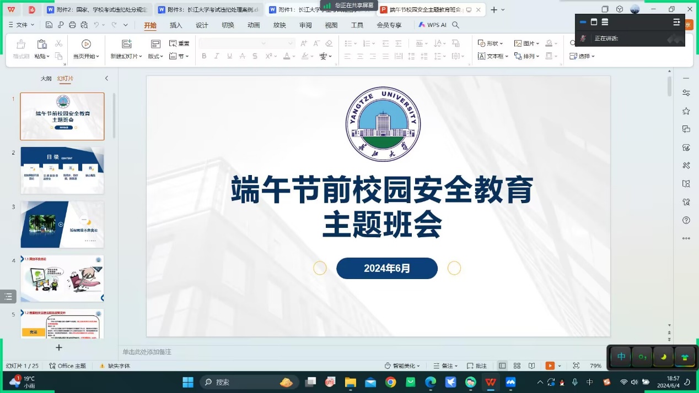
Task: Start slideshow from current slide play icon
Action: pyautogui.click(x=86, y=44)
